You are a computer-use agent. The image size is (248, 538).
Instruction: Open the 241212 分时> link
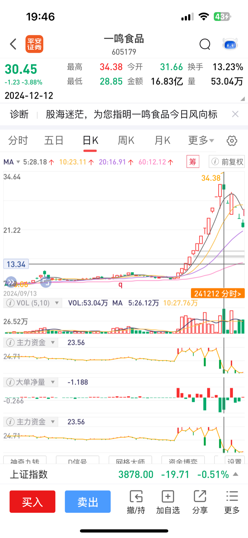[x=218, y=293]
